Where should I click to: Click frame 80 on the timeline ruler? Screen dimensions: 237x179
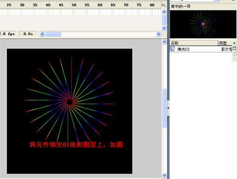(x=152, y=5)
